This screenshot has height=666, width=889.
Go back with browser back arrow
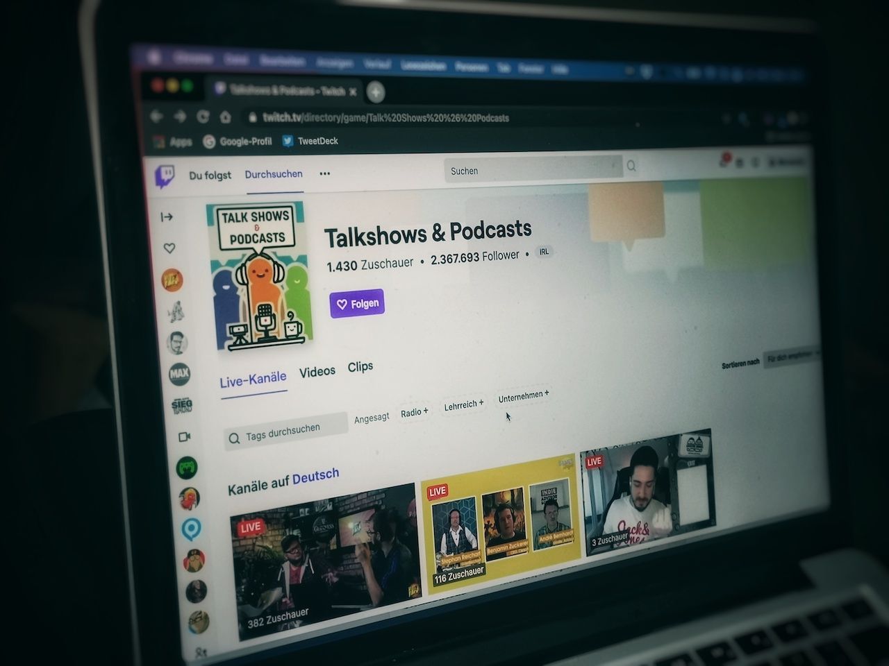point(157,117)
